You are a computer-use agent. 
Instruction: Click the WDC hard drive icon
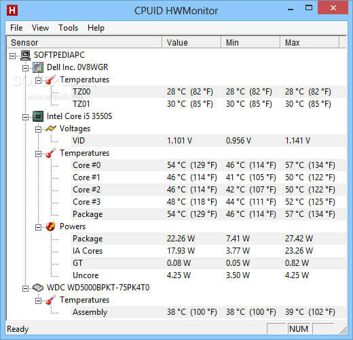(x=38, y=288)
